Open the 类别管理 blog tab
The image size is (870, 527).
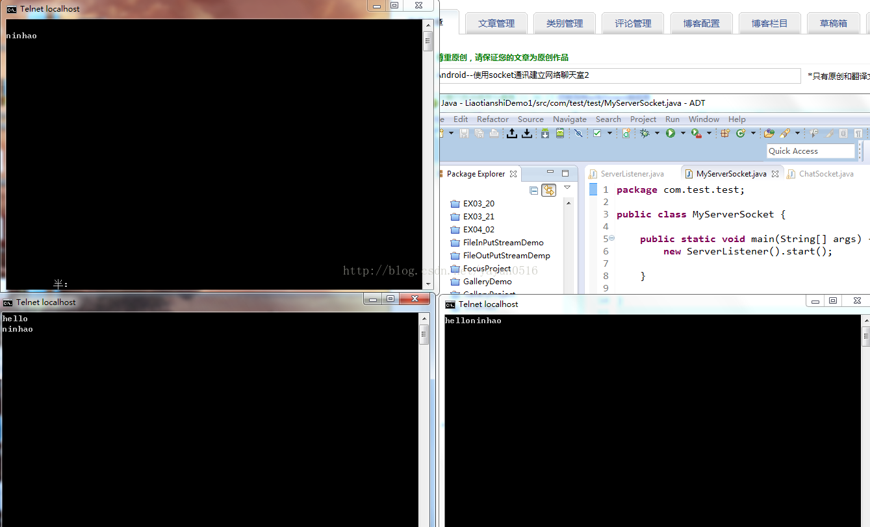click(x=565, y=23)
